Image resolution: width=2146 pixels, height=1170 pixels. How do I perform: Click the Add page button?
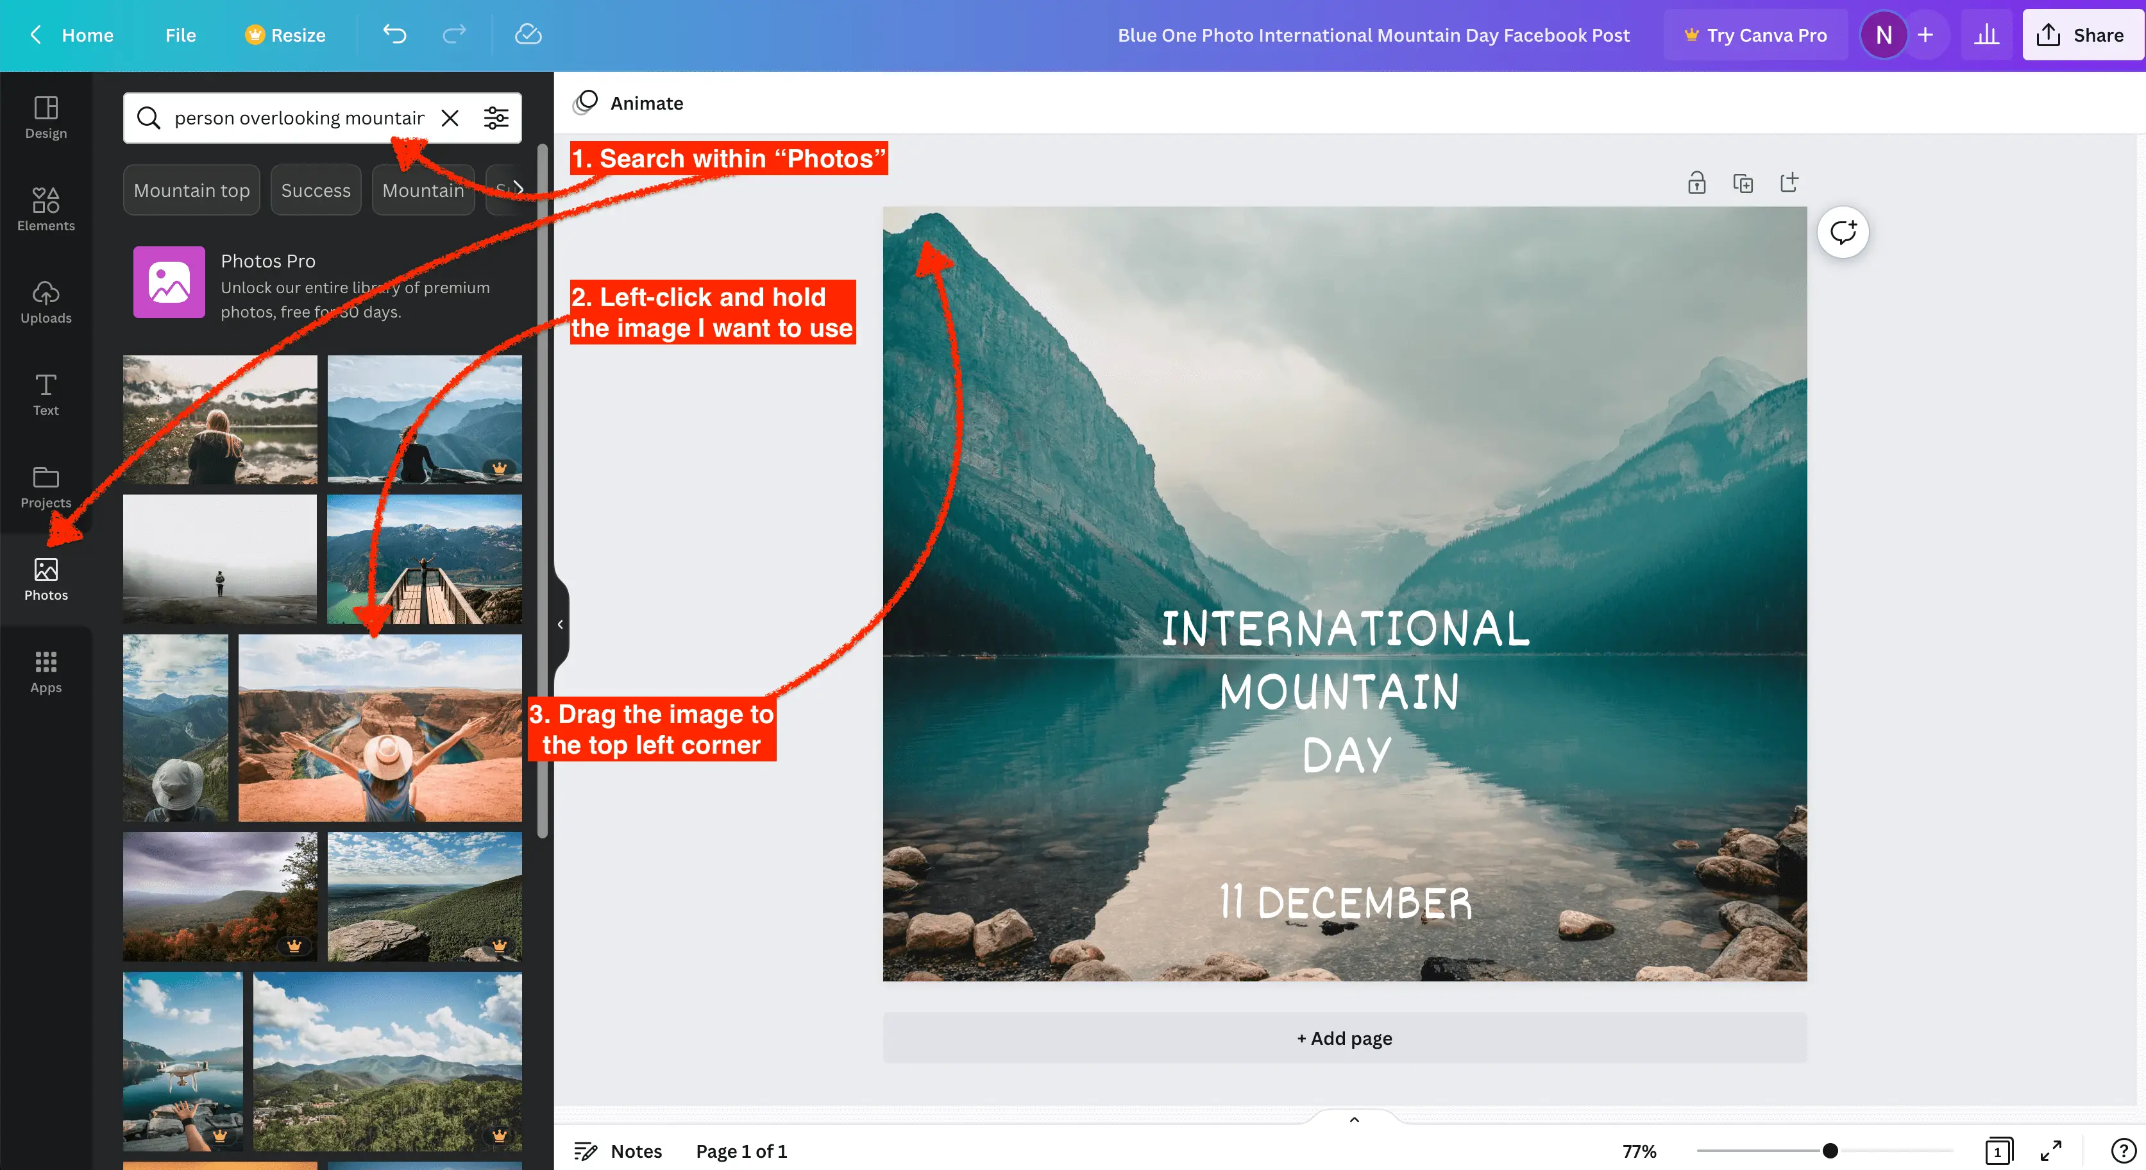[1344, 1039]
